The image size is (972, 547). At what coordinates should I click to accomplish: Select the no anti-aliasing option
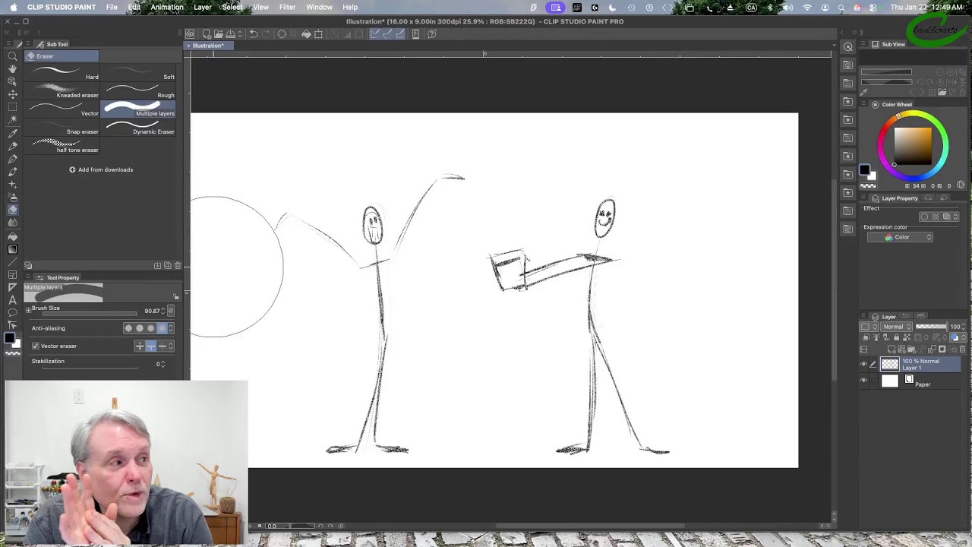(x=128, y=328)
